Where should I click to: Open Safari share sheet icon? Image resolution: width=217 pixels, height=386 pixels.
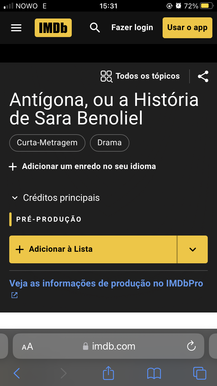[108, 373]
